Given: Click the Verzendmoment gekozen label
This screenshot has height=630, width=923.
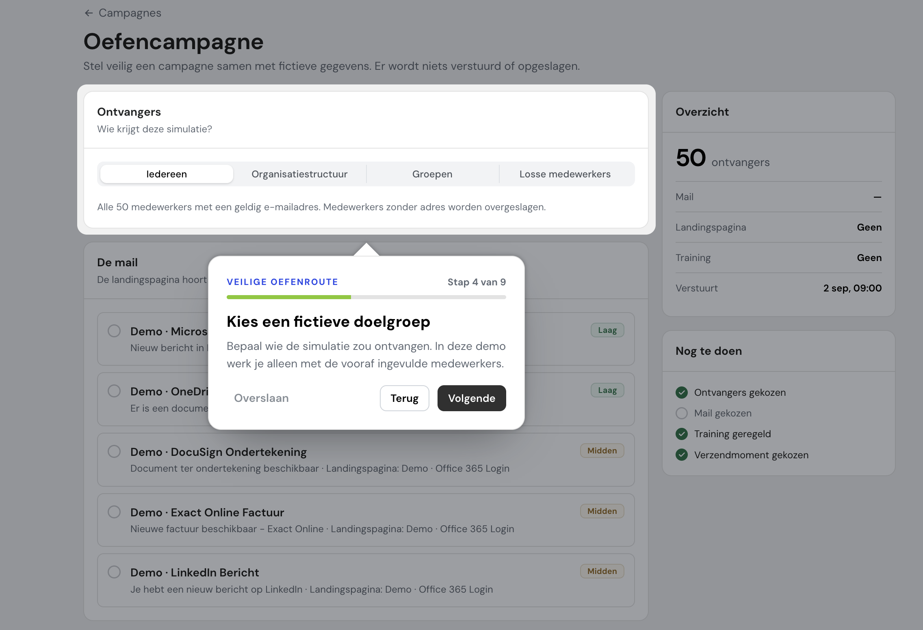Looking at the screenshot, I should [751, 455].
